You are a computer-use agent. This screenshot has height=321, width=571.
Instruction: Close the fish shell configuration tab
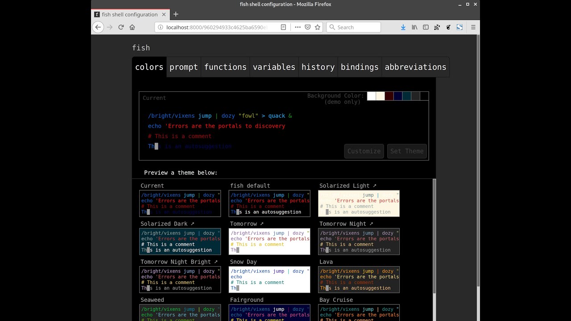tap(164, 14)
